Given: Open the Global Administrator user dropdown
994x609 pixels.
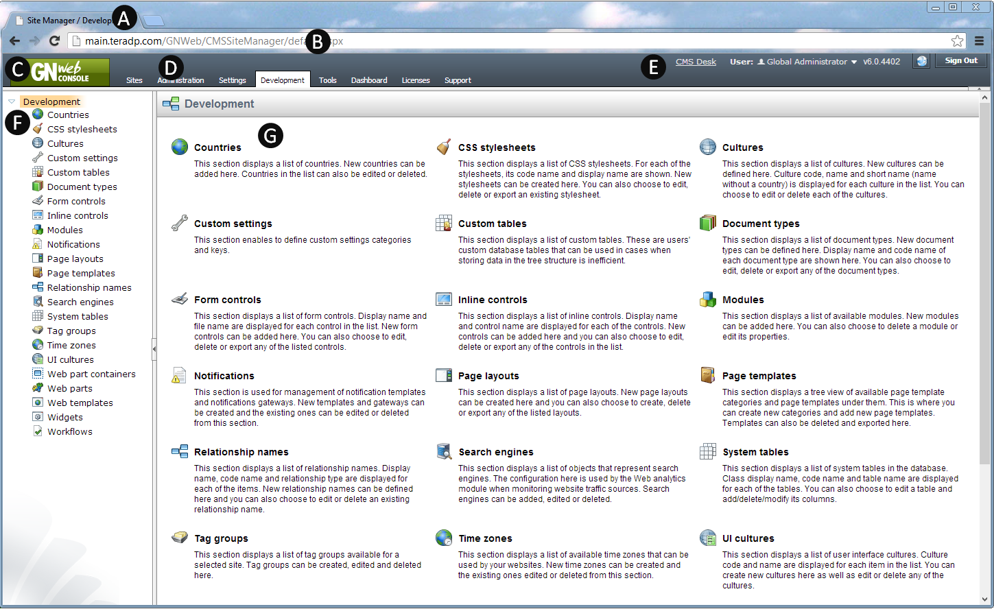Looking at the screenshot, I should tap(807, 62).
